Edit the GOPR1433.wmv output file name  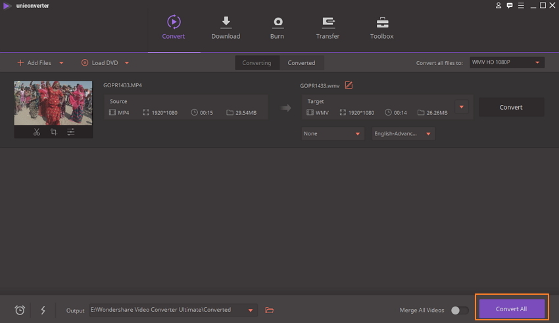(x=349, y=85)
